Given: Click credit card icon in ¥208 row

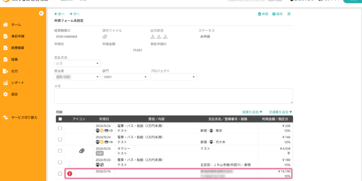Looking at the screenshot, I should [107, 131].
